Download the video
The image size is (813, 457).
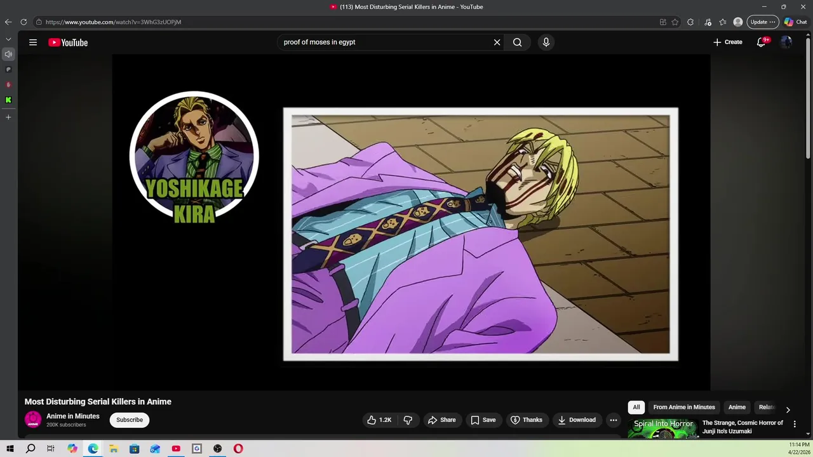577,420
